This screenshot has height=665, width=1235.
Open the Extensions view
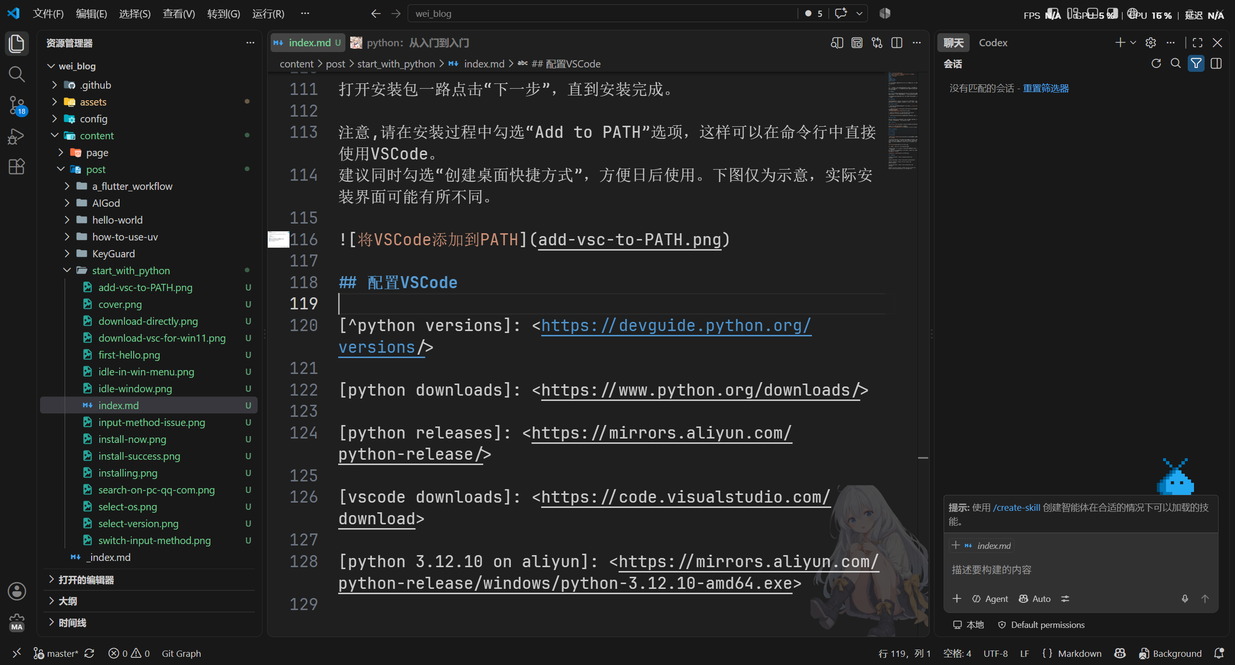coord(16,167)
